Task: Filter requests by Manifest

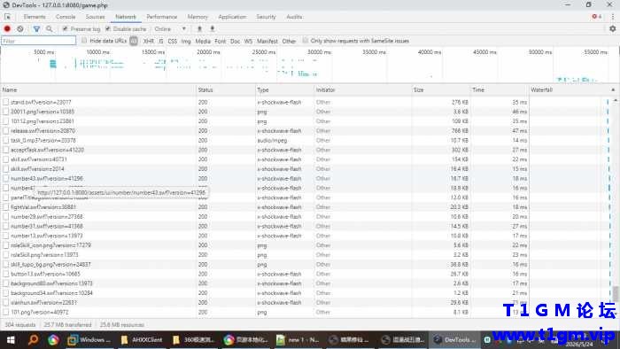Action: (267, 41)
